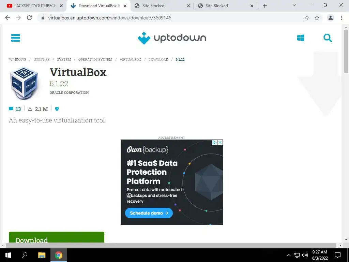Viewport: 349px width, 262px height.
Task: Open the volume tray icon
Action: pos(305,255)
